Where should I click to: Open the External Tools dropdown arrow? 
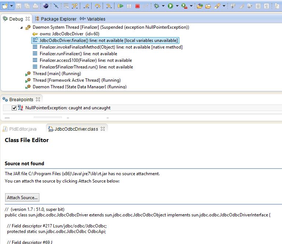tap(191, 6)
